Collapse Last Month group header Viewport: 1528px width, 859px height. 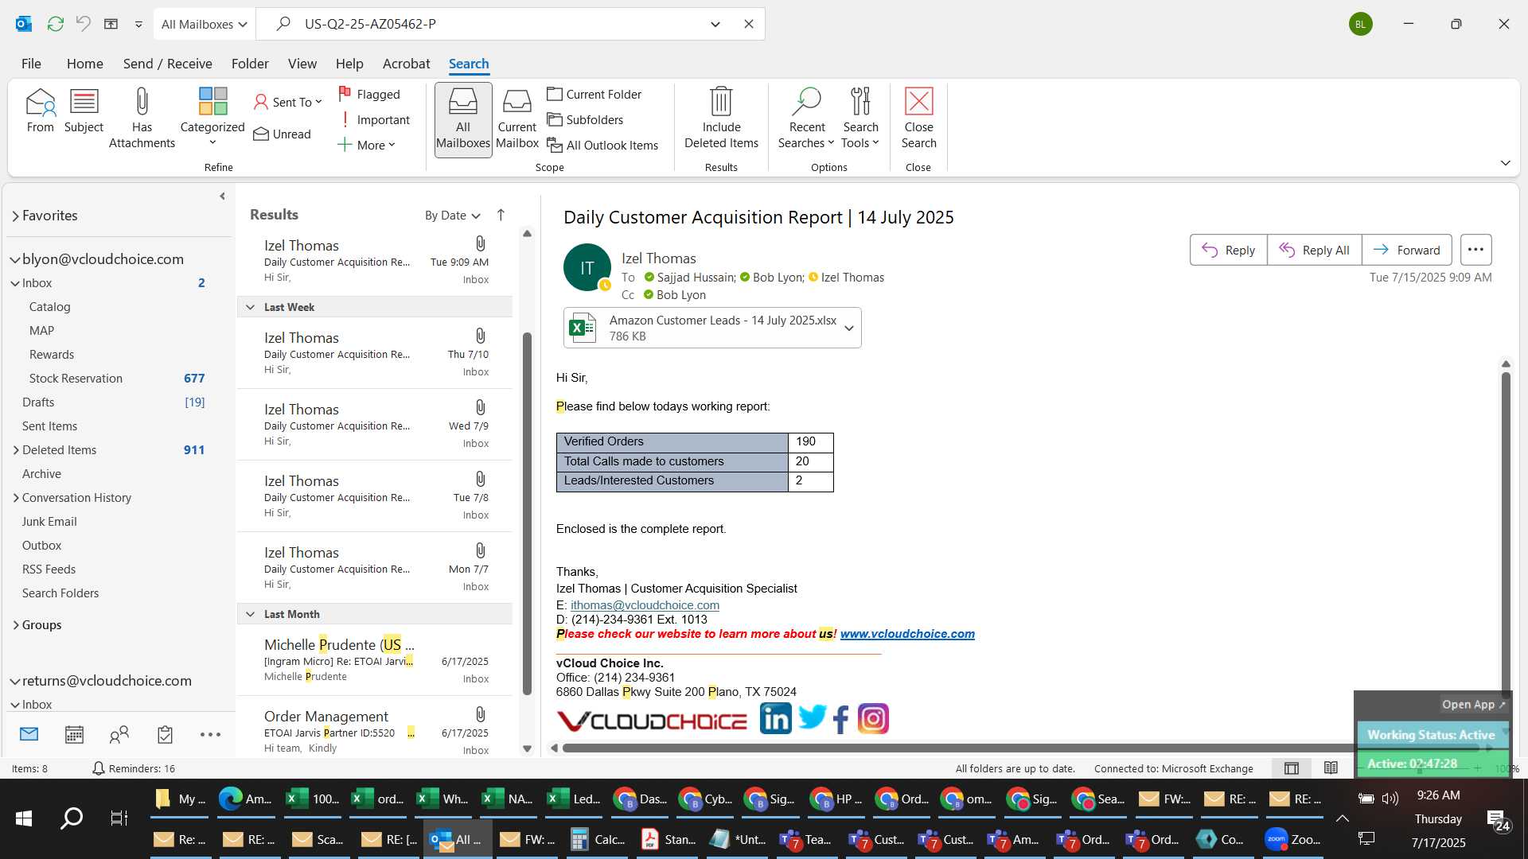[250, 614]
